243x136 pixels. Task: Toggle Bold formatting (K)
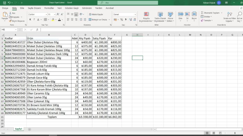(x=30, y=20)
